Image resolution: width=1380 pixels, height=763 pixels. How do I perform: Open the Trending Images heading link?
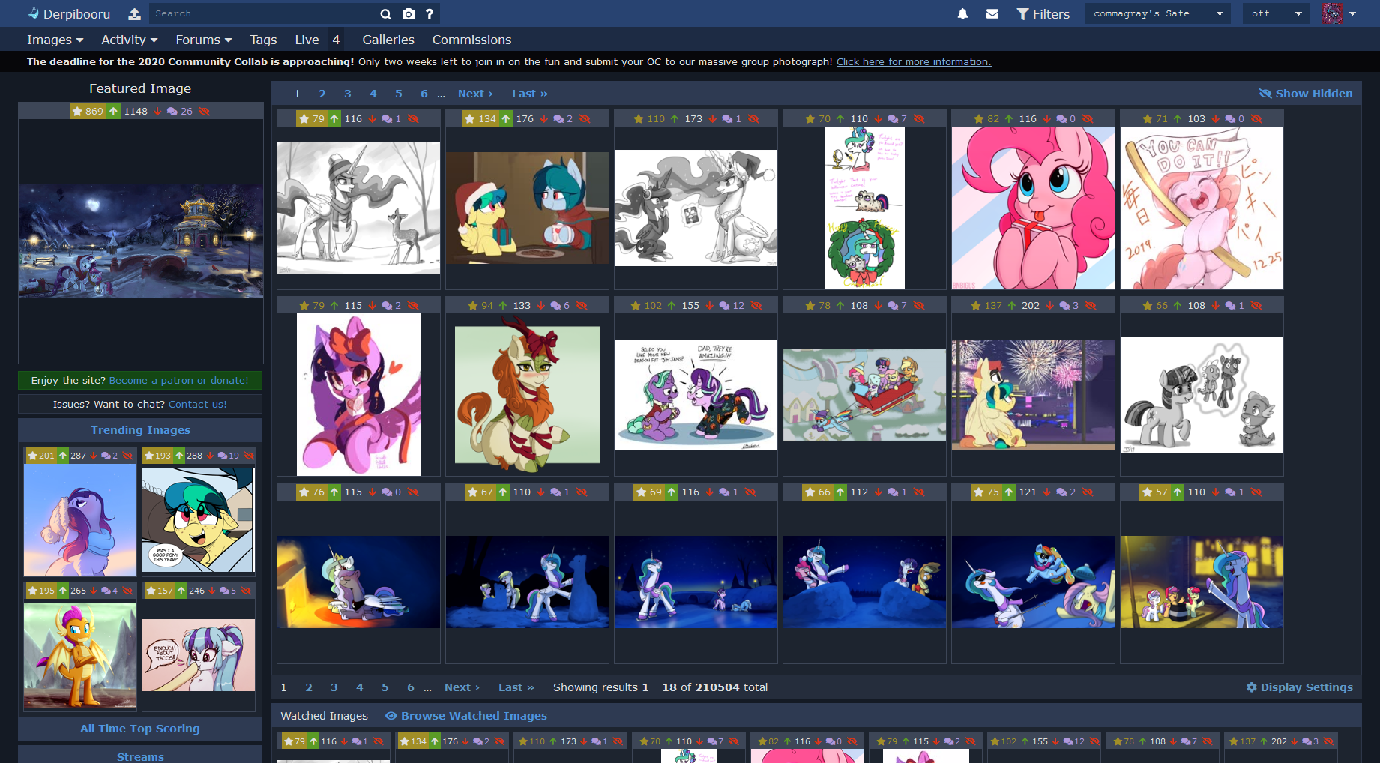point(140,429)
